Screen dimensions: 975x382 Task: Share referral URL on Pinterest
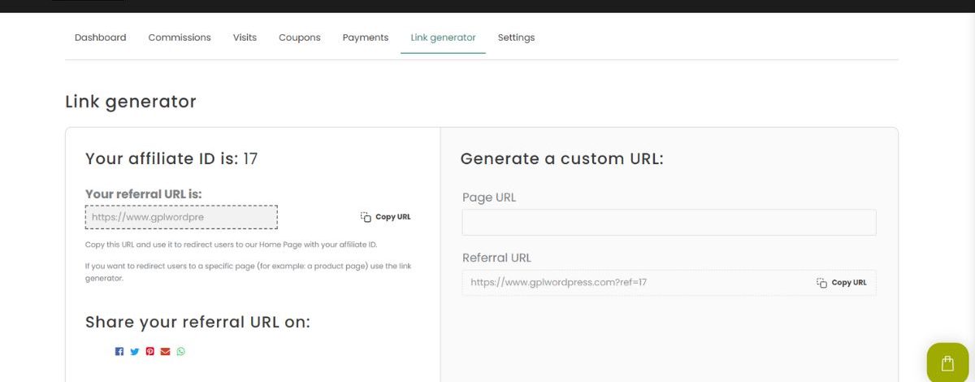tap(150, 351)
